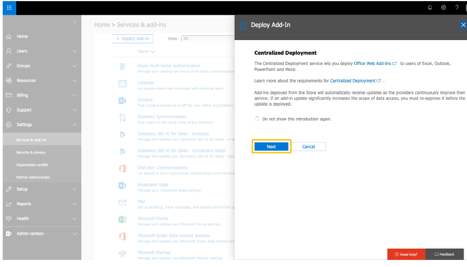The width and height of the screenshot is (467, 267).
Task: Click the Mail envelope icon
Action: pos(122,203)
